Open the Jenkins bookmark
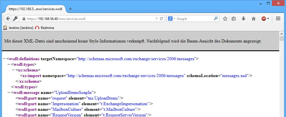The image size is (286, 117). click(18, 28)
